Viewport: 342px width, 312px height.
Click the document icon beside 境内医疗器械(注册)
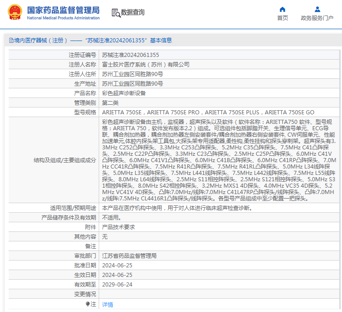(11, 41)
